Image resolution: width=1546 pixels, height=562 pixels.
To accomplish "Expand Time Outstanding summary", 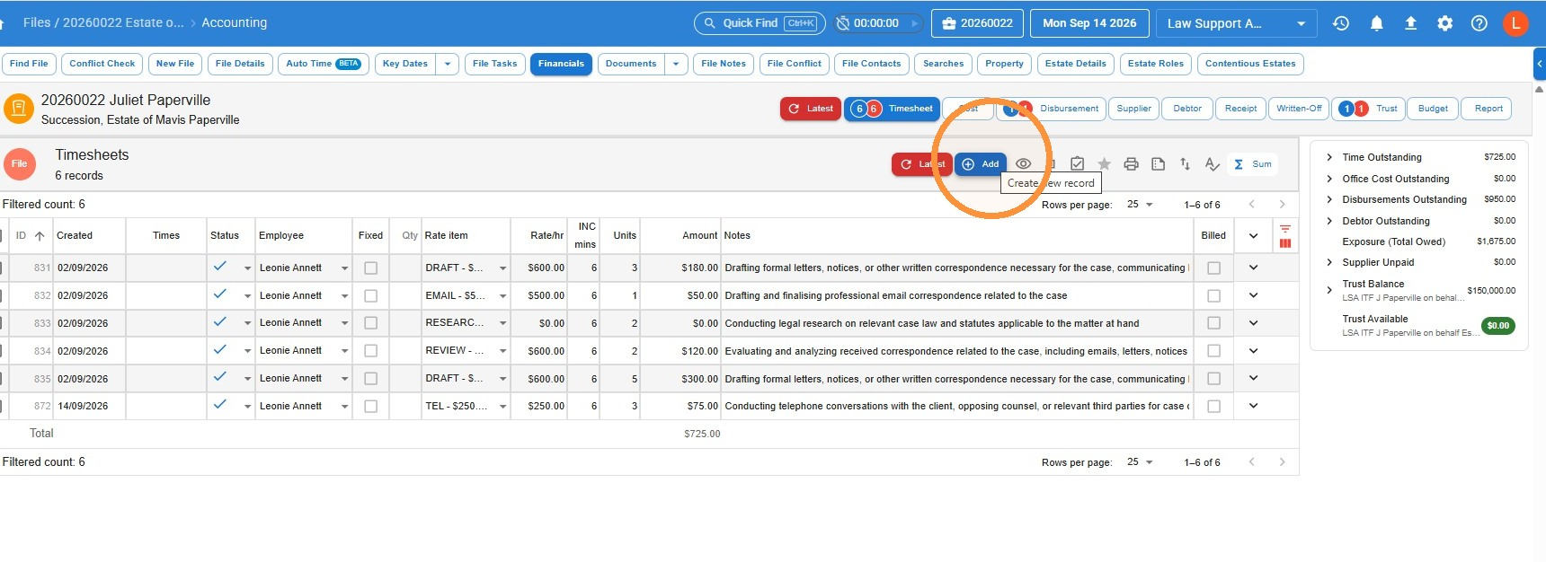I will point(1329,157).
